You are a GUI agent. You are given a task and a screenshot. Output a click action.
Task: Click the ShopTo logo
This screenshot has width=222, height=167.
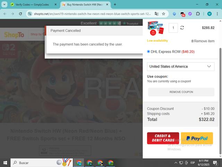pos(14,35)
